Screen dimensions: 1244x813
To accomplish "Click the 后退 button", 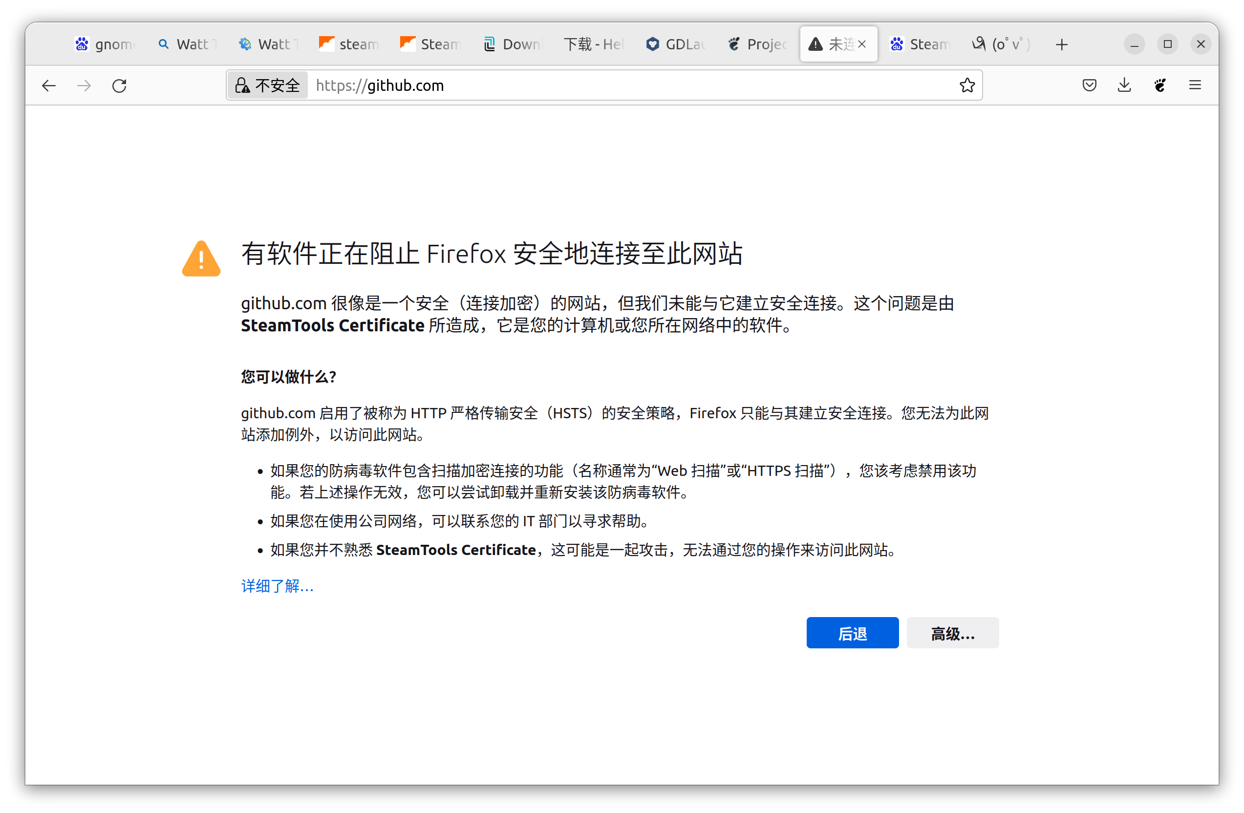I will [852, 633].
